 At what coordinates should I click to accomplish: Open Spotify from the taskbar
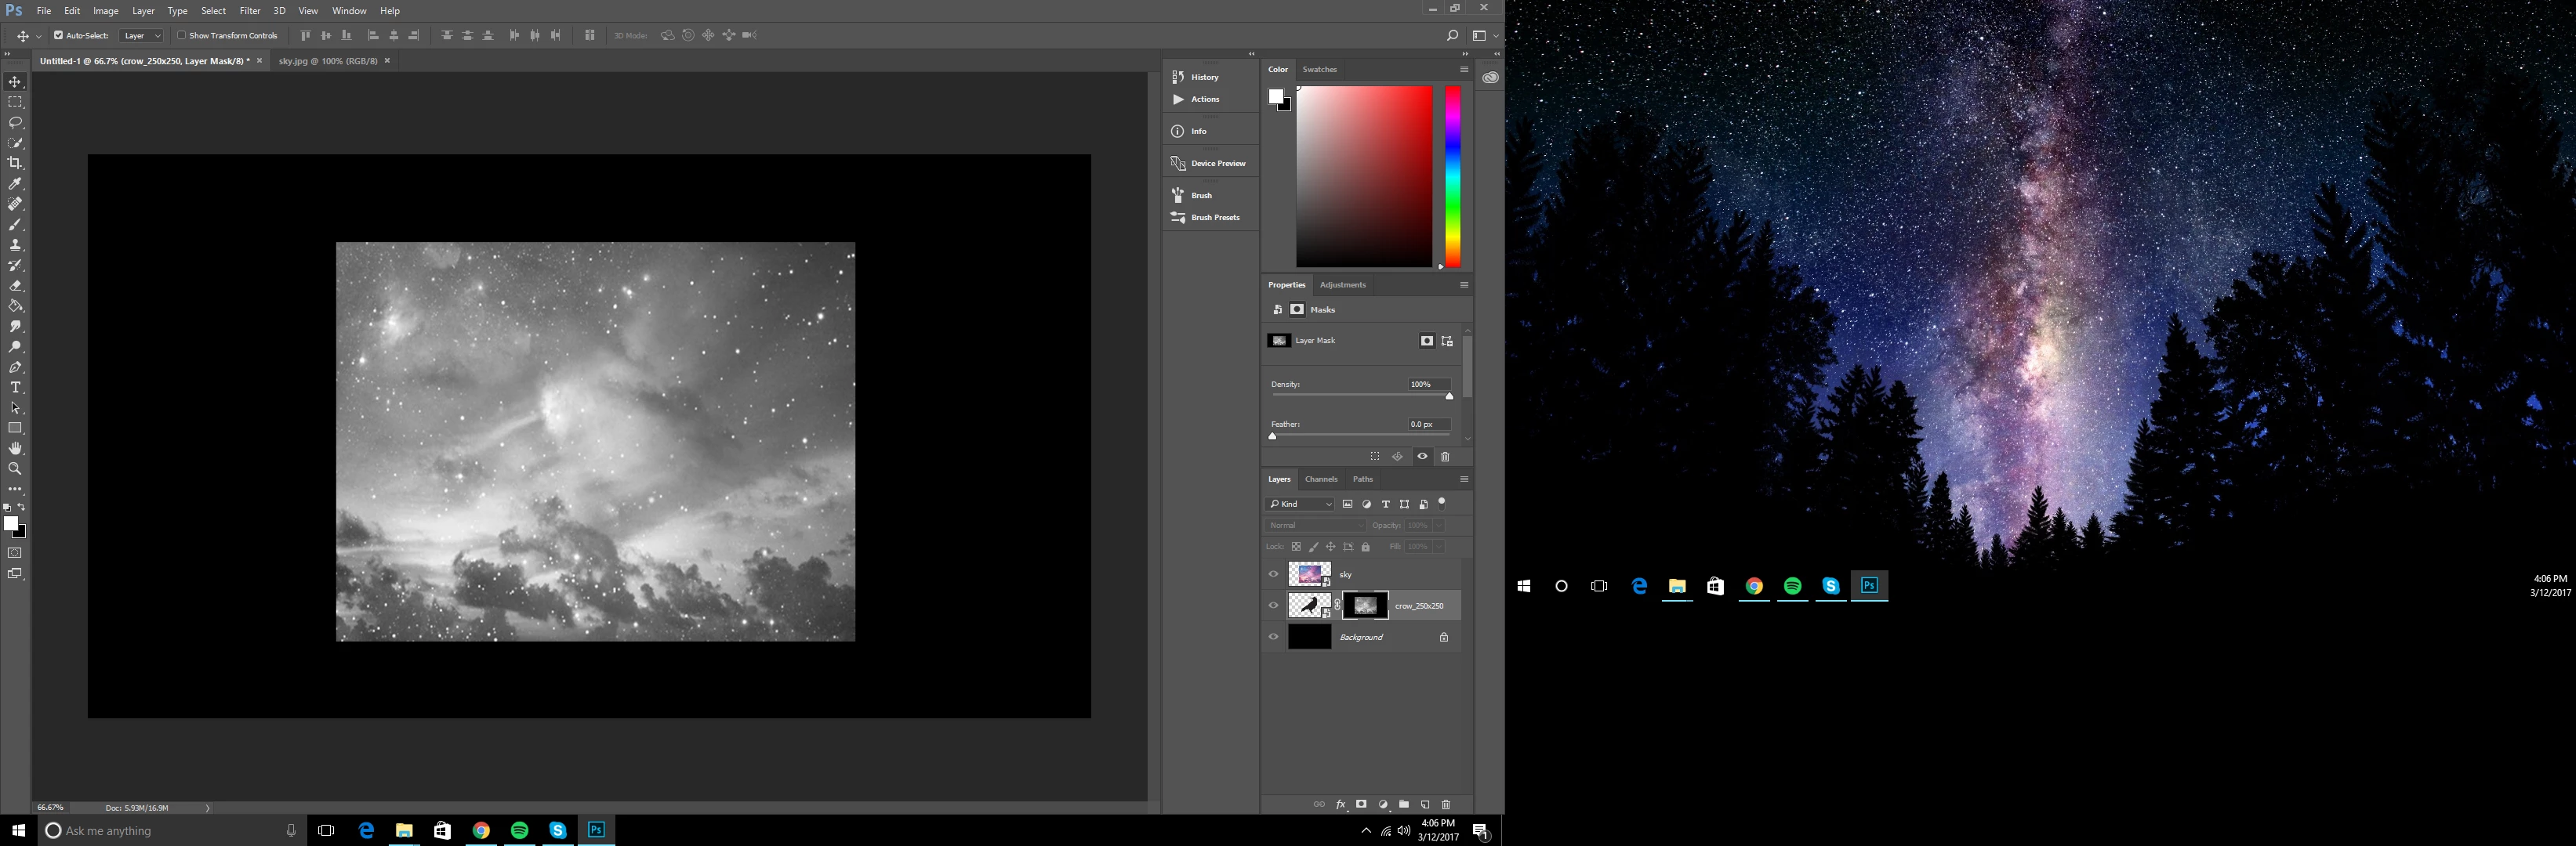point(519,830)
